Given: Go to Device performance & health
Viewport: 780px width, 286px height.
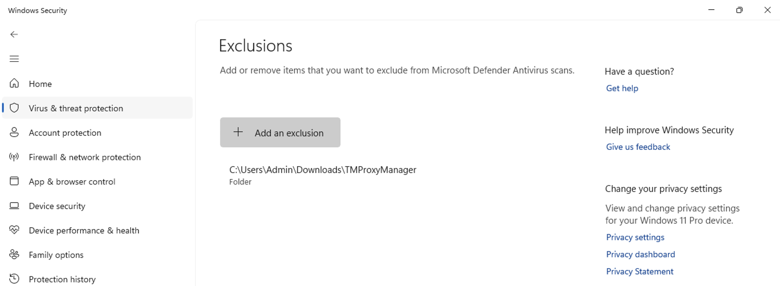Looking at the screenshot, I should [x=84, y=231].
